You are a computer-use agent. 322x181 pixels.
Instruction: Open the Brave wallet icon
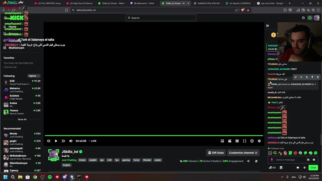point(303,10)
